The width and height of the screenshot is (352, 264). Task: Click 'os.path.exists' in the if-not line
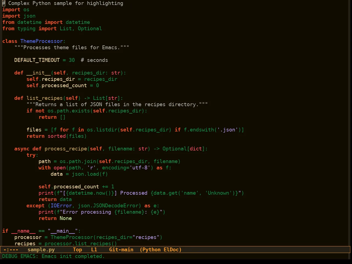[69, 111]
